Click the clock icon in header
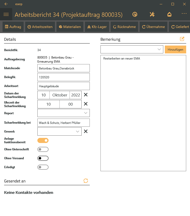The height and width of the screenshot is (216, 190). click(x=135, y=15)
